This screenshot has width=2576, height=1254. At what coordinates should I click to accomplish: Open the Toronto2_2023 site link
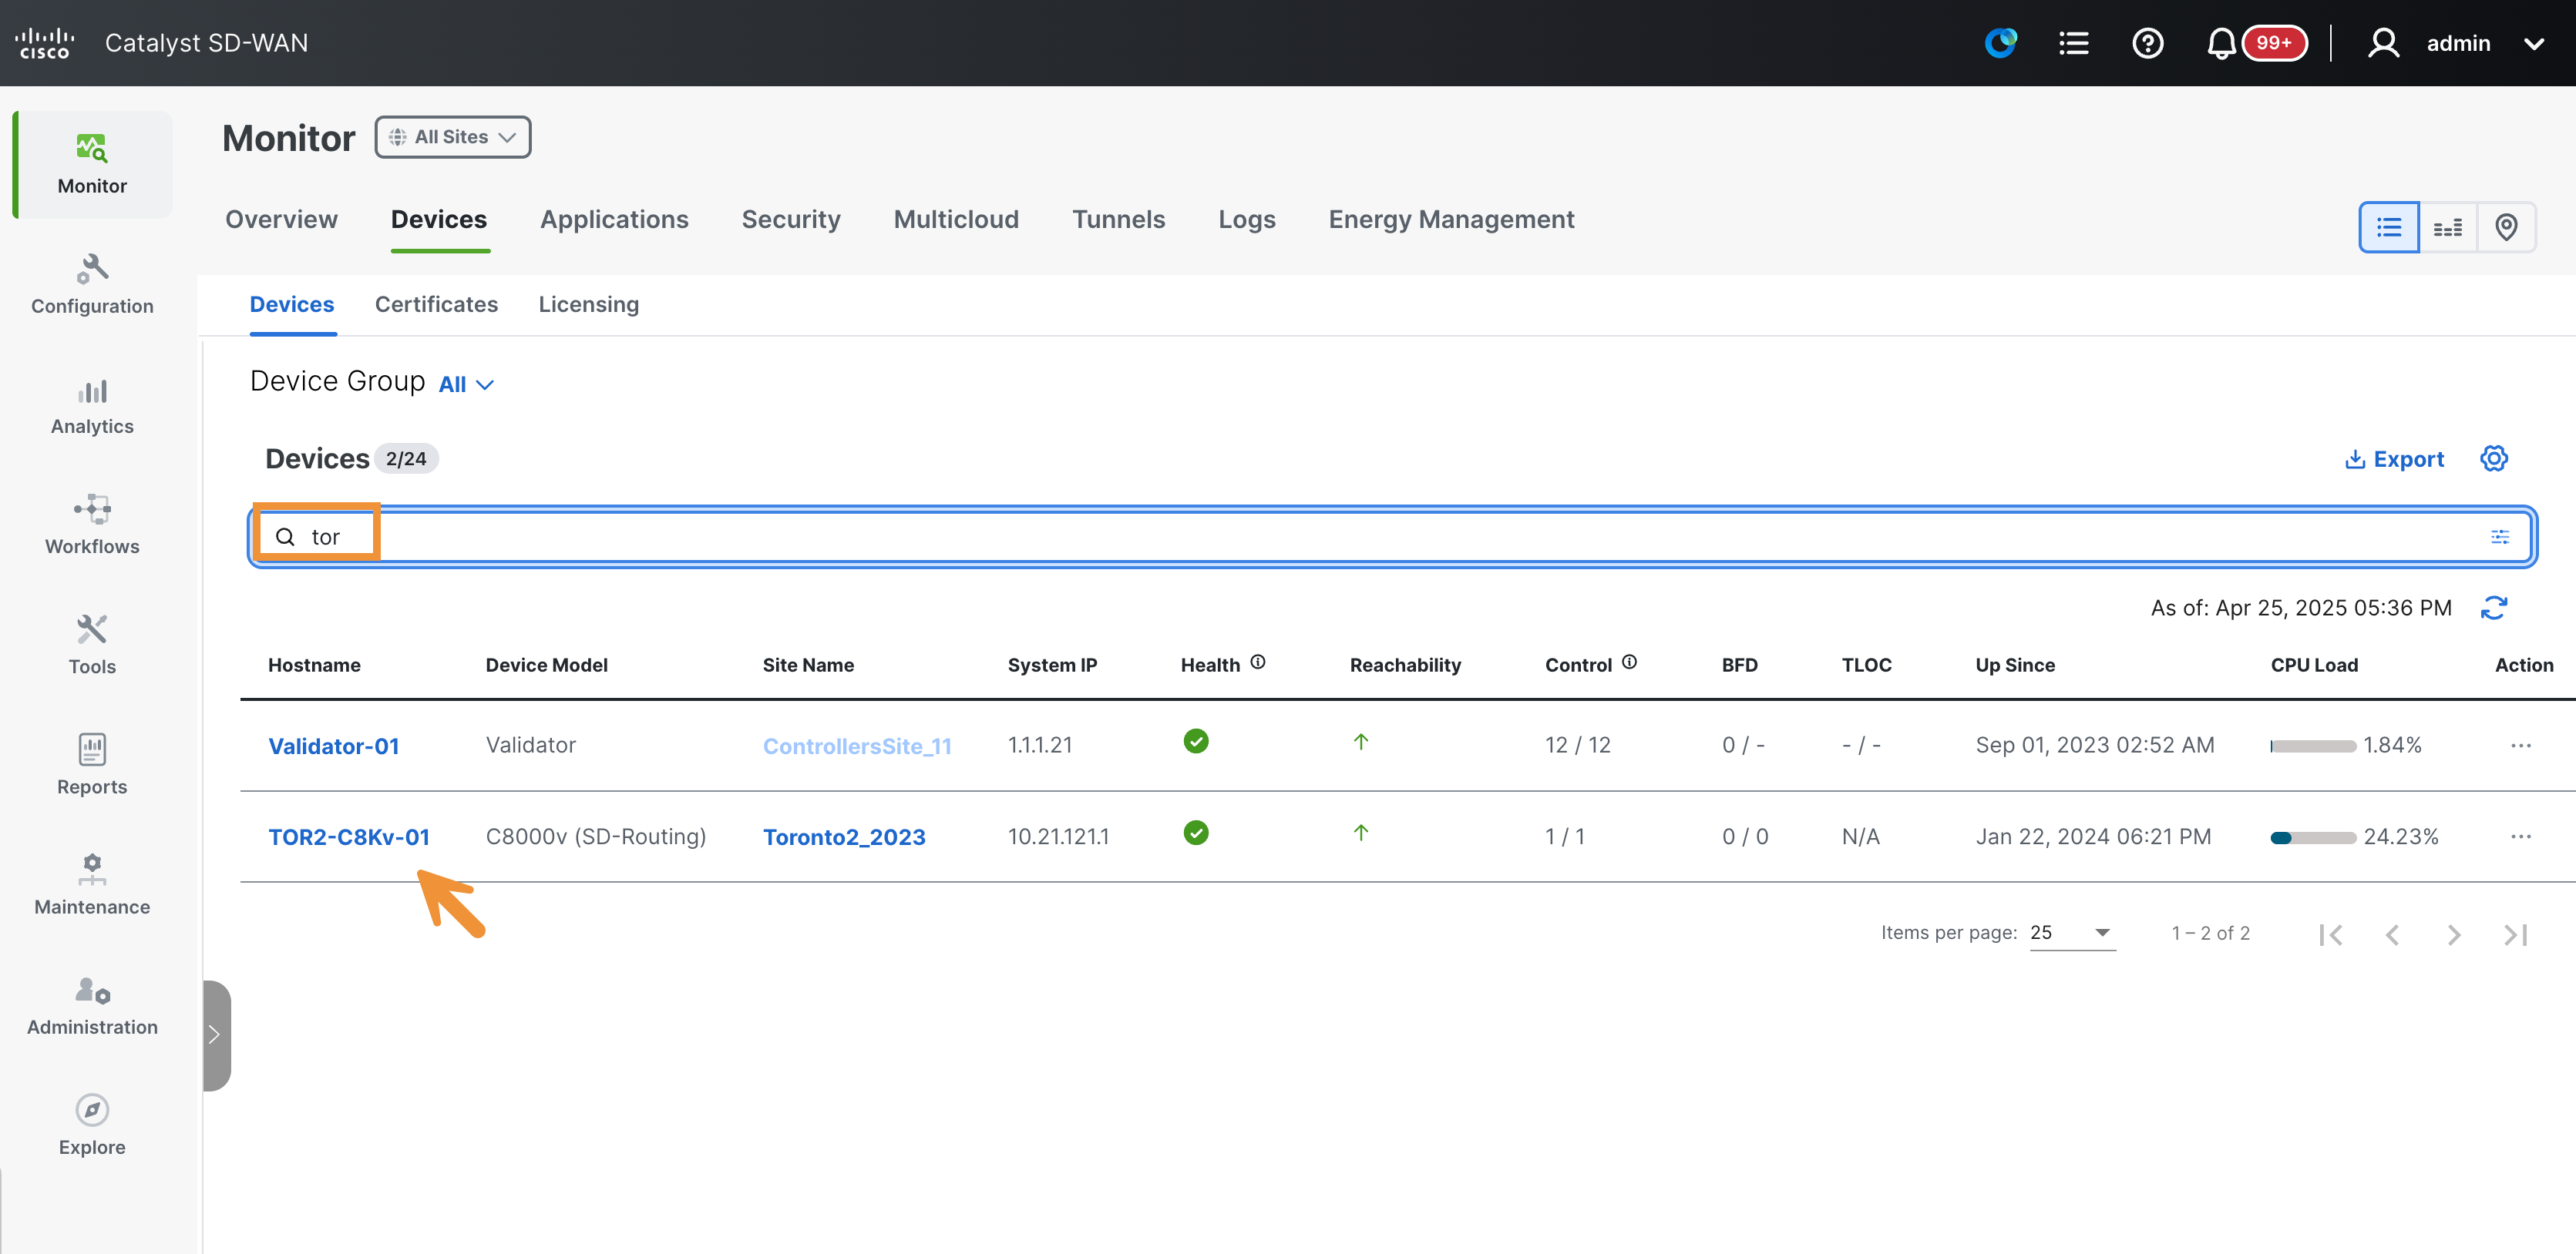pyautogui.click(x=844, y=837)
